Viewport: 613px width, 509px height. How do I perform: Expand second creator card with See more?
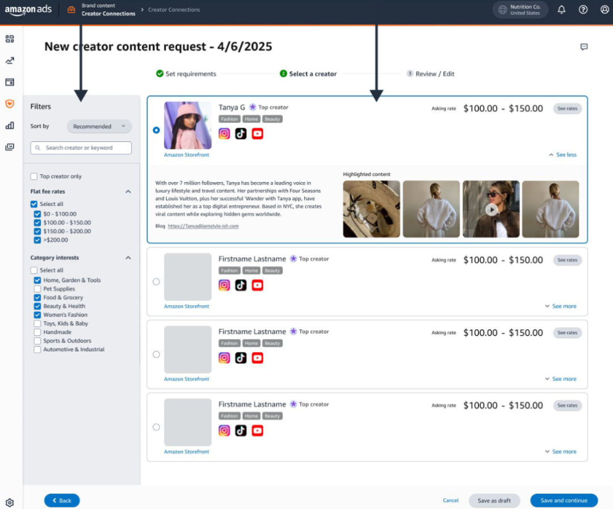[x=561, y=306]
